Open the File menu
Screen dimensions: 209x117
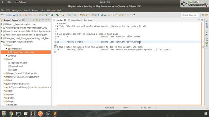click(3, 10)
